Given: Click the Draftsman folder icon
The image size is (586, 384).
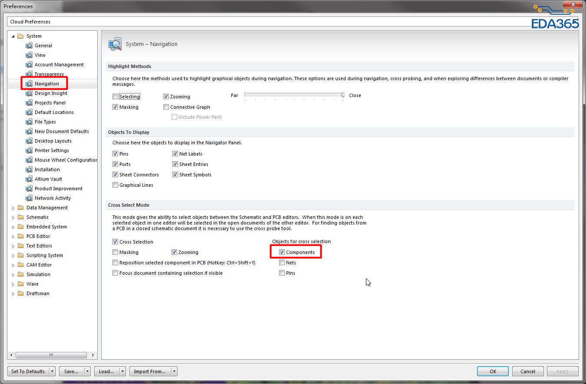Looking at the screenshot, I should click(x=20, y=293).
